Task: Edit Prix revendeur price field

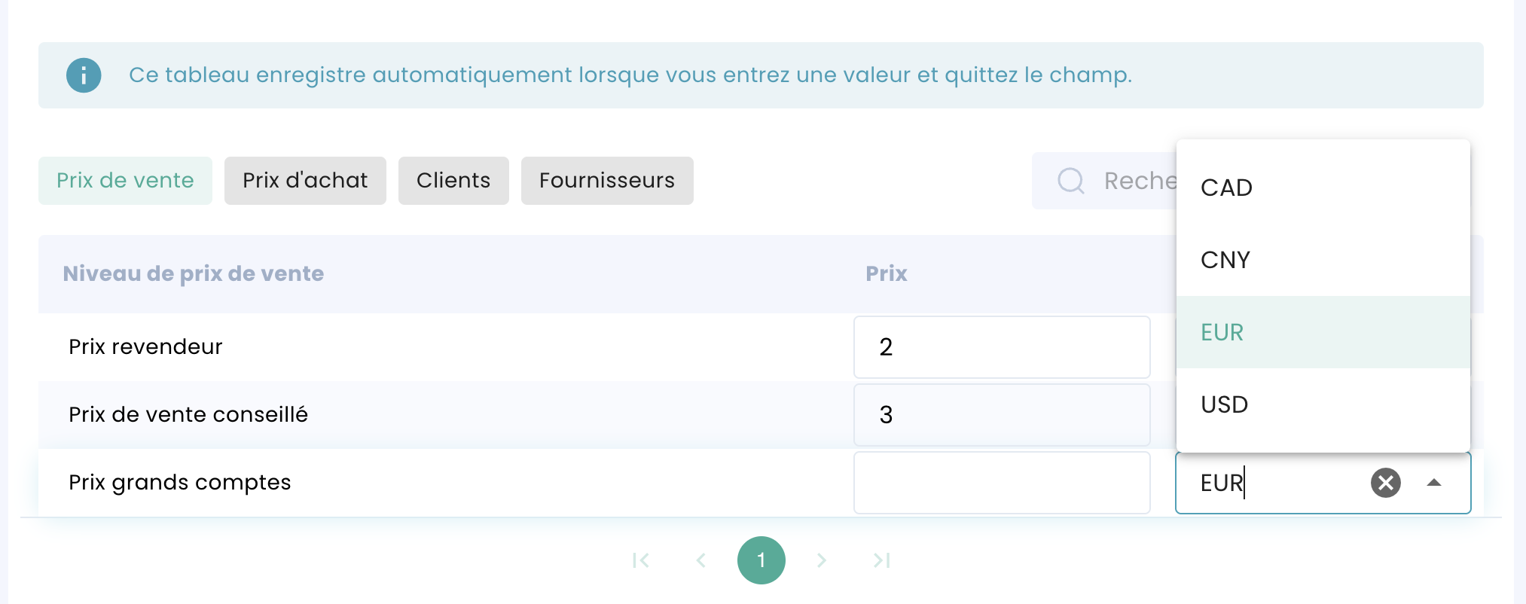Action: [x=1002, y=347]
